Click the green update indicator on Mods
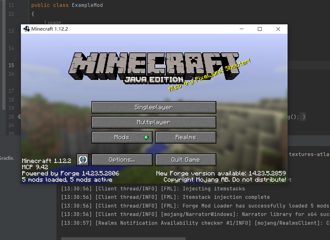 tap(146, 137)
